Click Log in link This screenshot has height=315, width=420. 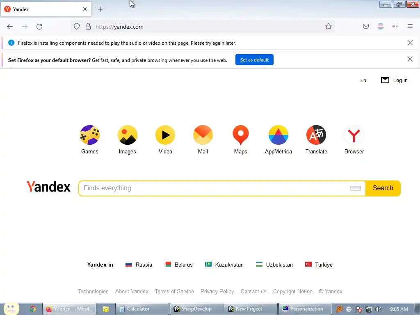(x=400, y=80)
